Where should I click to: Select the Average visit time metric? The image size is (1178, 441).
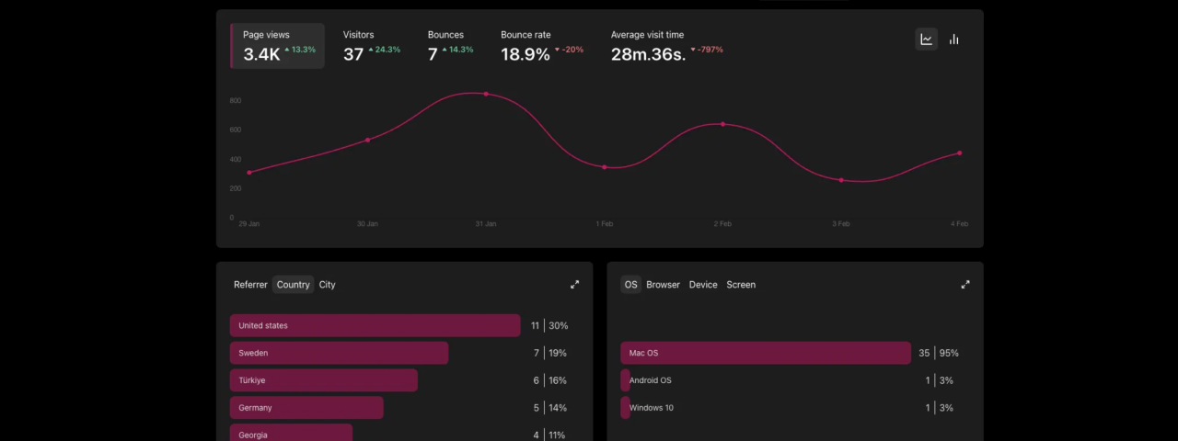pos(667,46)
